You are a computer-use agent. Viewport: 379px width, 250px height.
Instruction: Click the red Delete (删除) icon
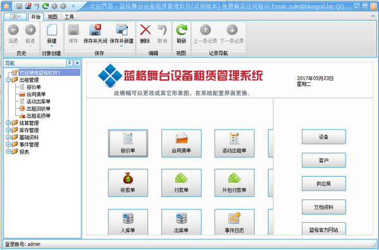tap(146, 34)
